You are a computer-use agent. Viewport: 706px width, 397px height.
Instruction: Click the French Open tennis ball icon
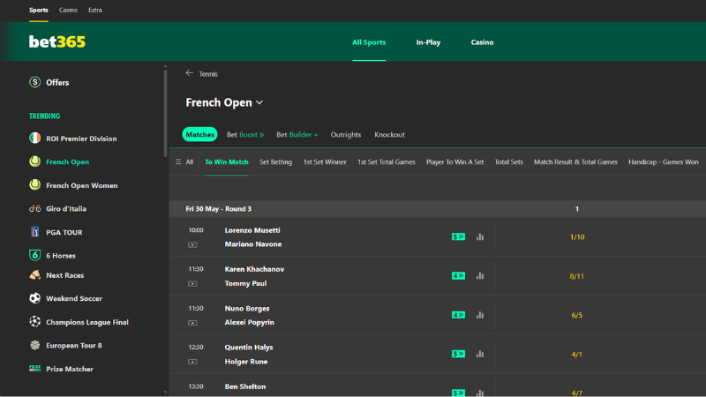pyautogui.click(x=34, y=161)
